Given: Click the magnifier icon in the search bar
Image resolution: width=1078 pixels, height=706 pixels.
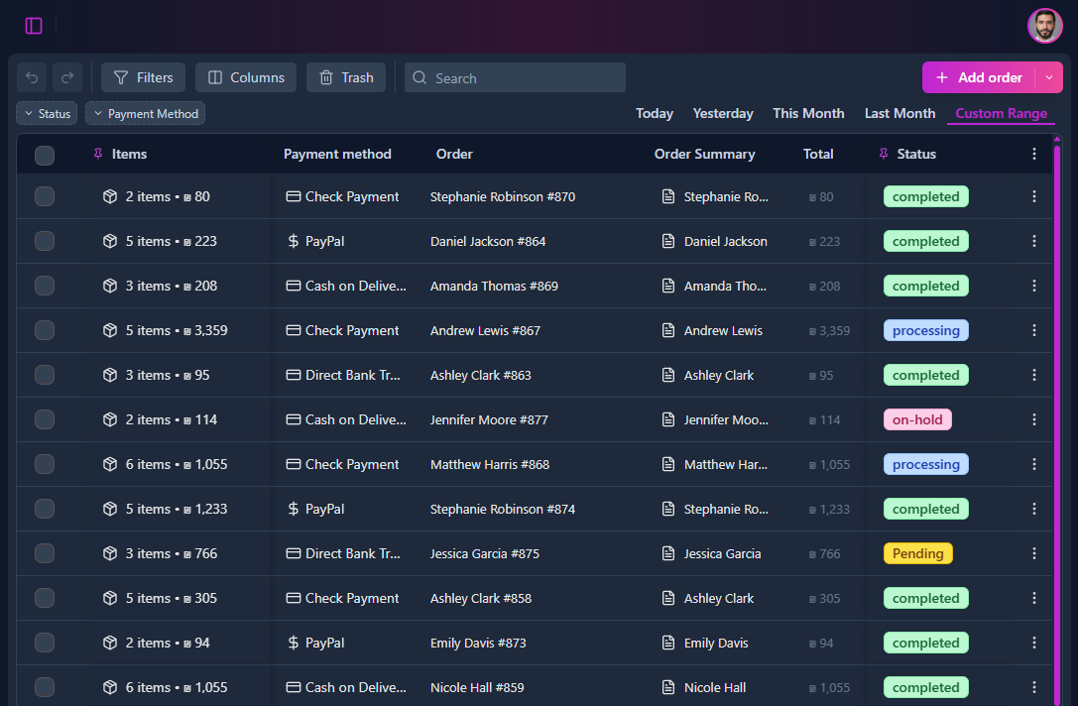Looking at the screenshot, I should [419, 77].
